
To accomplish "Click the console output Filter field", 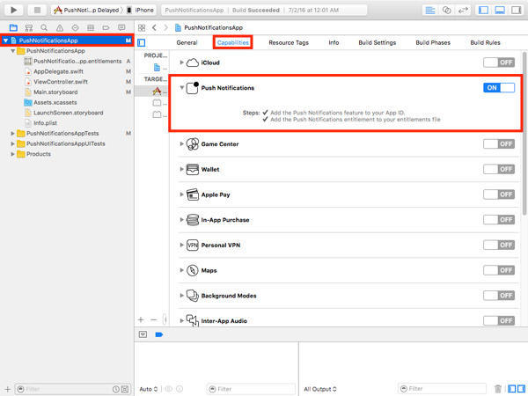I will click(x=442, y=389).
